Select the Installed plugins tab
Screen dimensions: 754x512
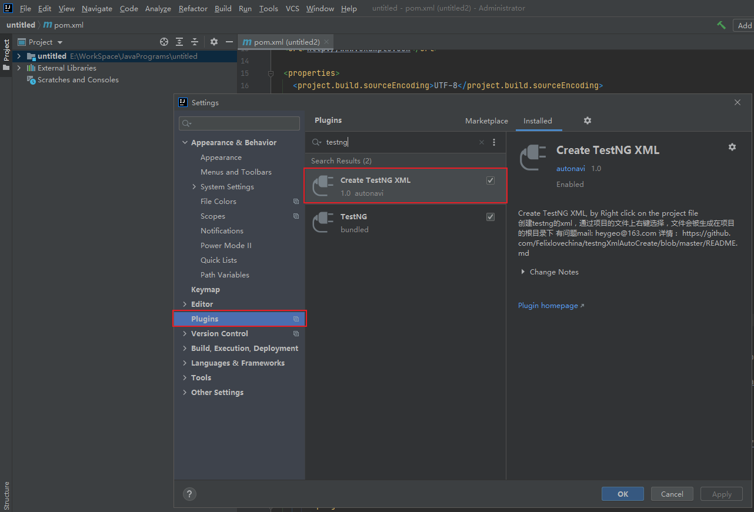click(x=538, y=121)
